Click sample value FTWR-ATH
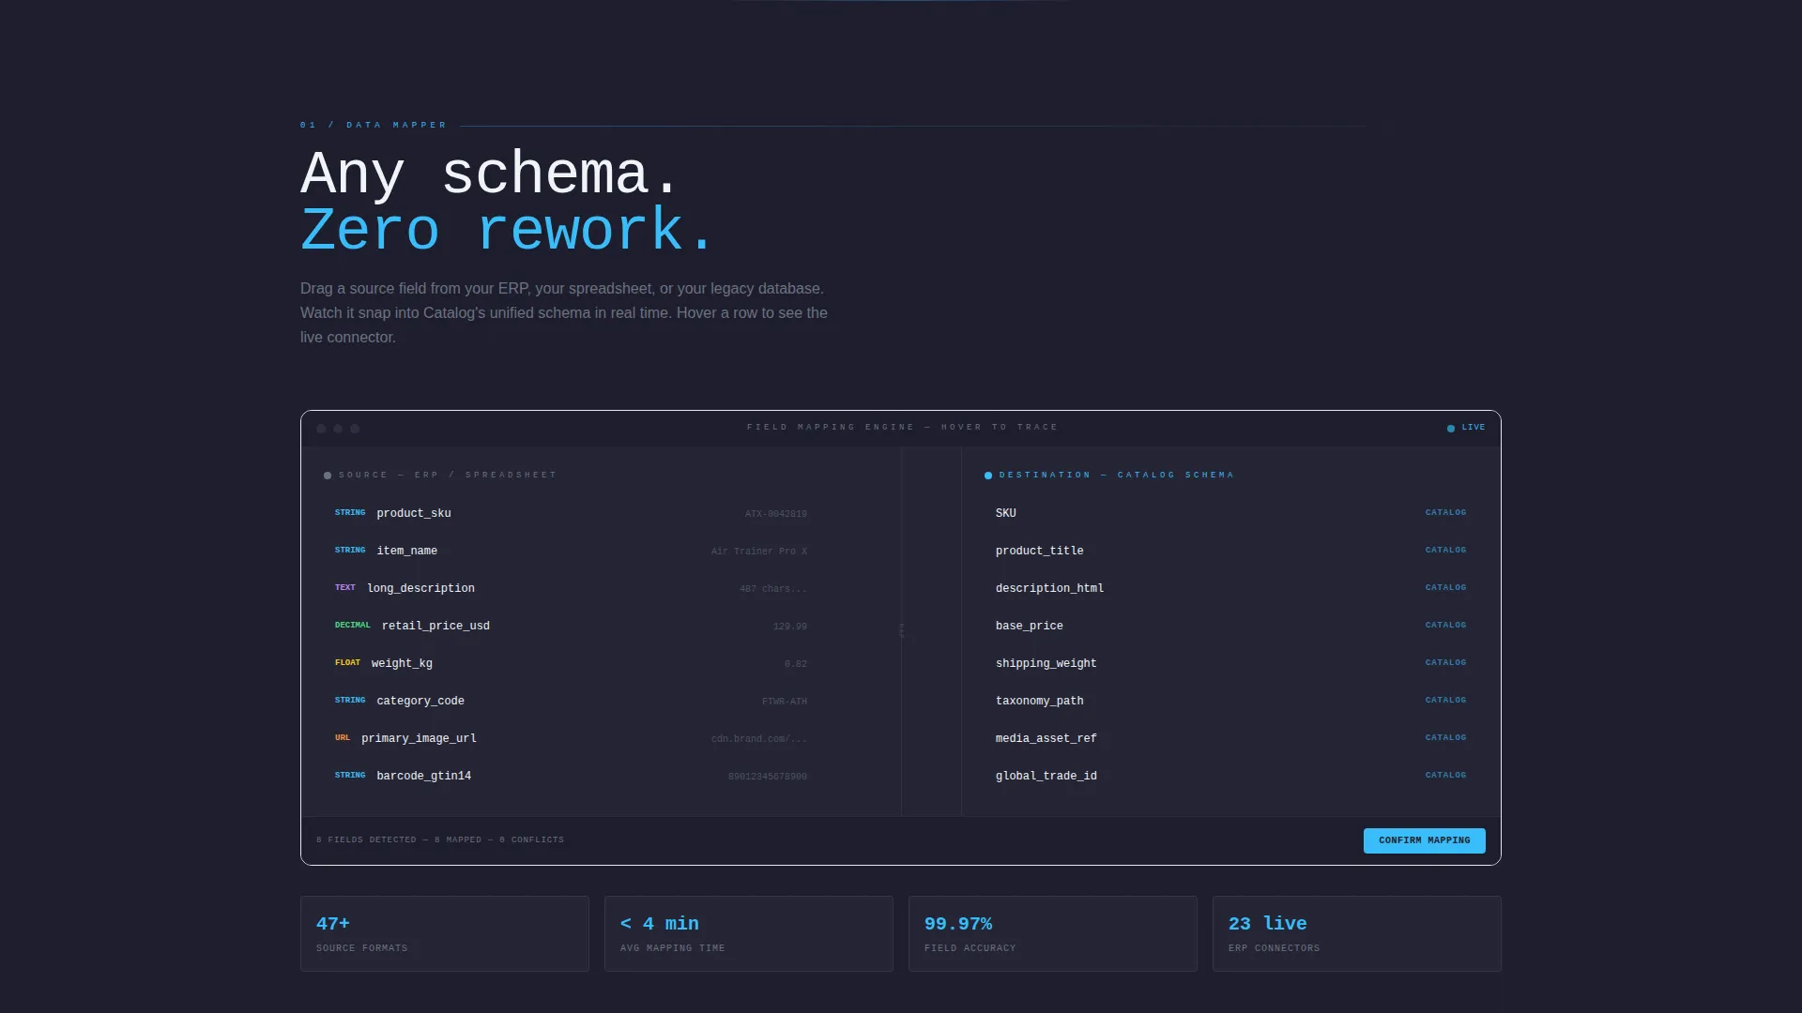1802x1013 pixels. (785, 702)
